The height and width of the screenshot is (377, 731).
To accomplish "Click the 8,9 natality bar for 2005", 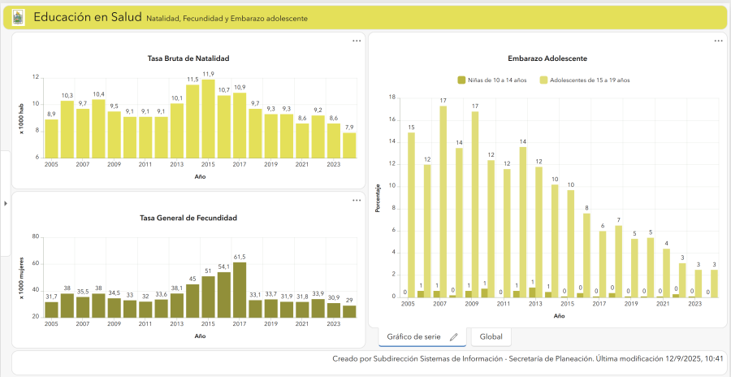I will click(52, 139).
